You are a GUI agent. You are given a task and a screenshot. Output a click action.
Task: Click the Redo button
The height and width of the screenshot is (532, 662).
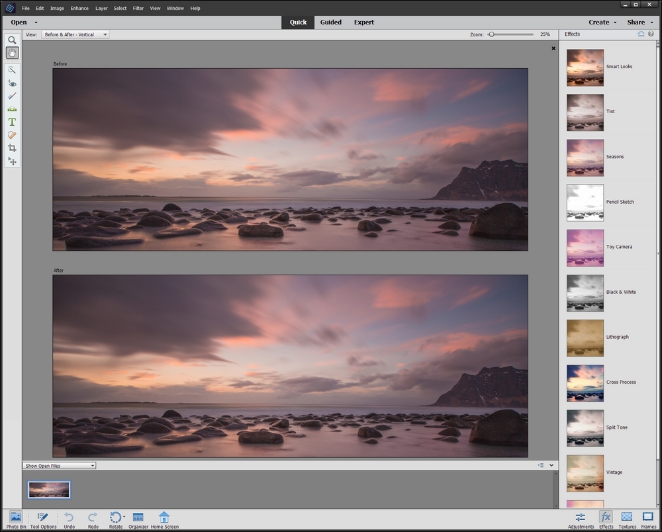pos(93,520)
